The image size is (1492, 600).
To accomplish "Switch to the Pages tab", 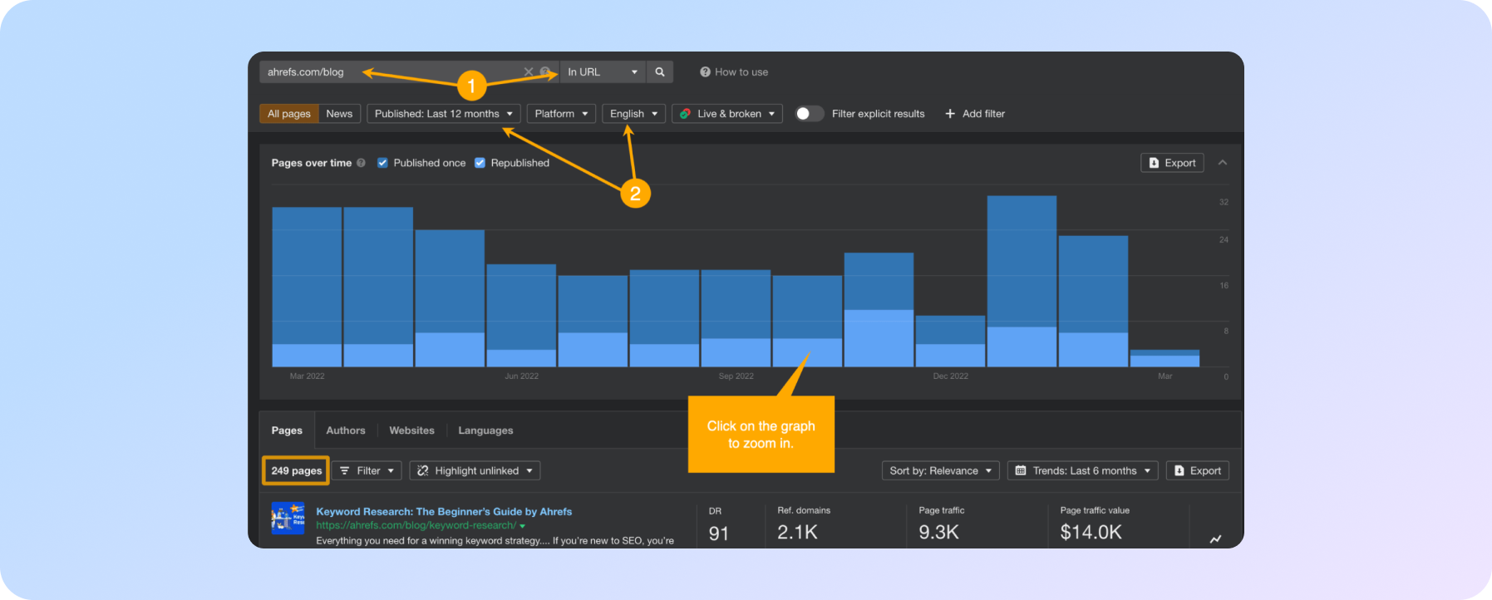I will coord(287,430).
